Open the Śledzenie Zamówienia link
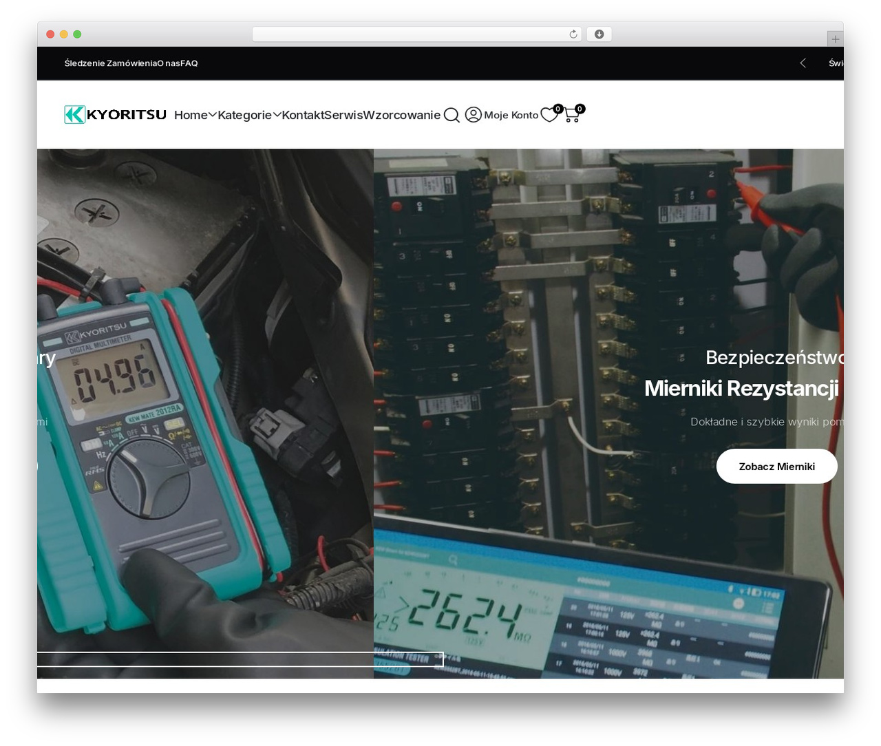 pos(110,63)
